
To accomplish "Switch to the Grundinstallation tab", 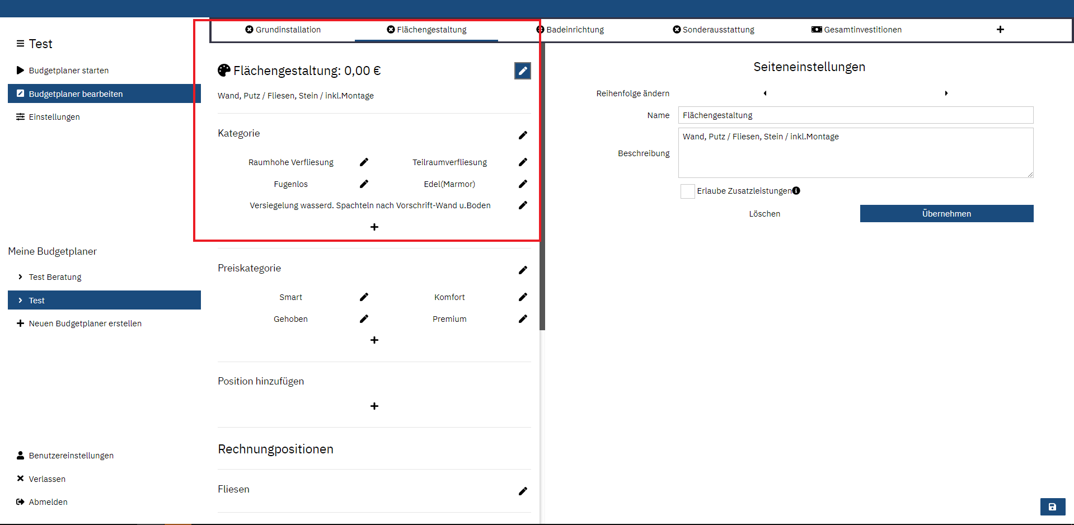I will pyautogui.click(x=283, y=30).
